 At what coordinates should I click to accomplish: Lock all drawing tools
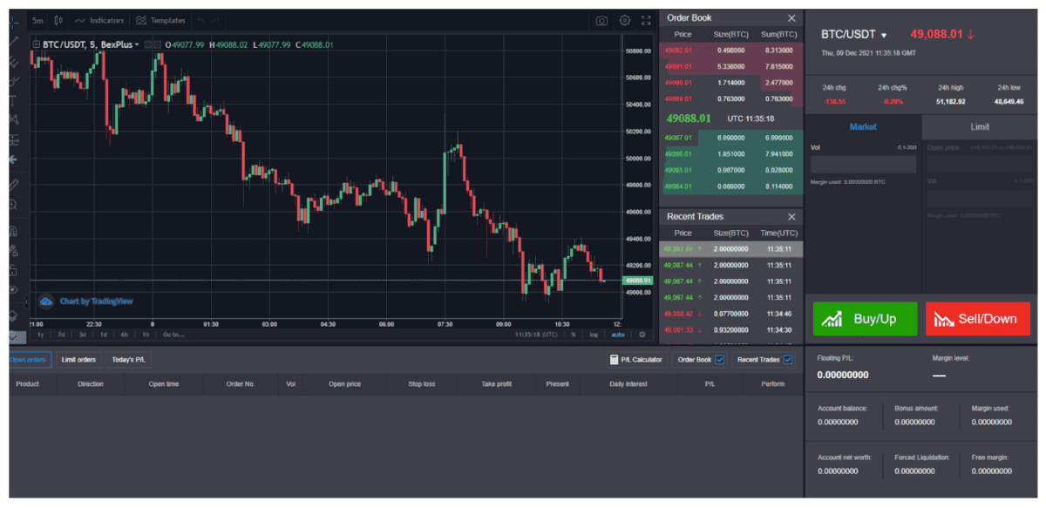pos(13,270)
